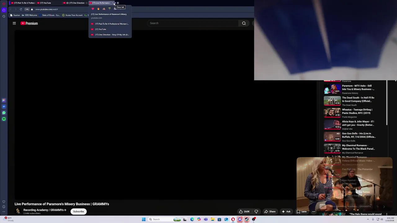
Task: Open Recording Academy / GRAMMYs channel name
Action: click(x=43, y=210)
